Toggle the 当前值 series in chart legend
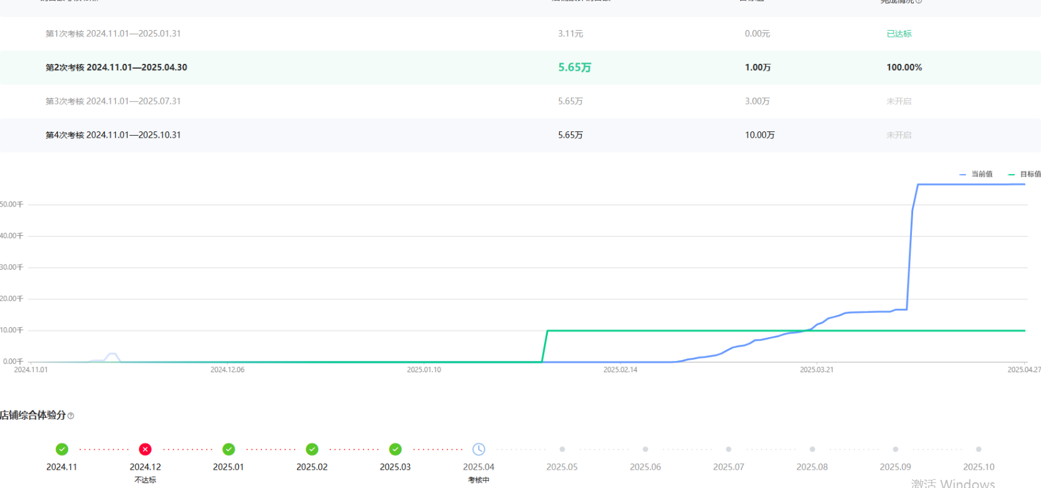 (976, 175)
